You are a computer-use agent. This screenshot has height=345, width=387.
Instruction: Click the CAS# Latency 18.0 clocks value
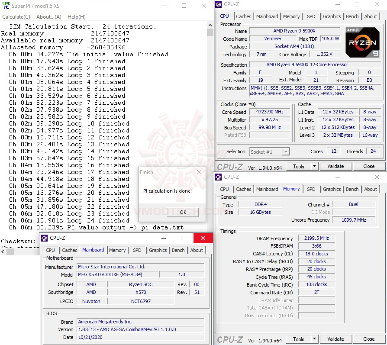(316, 254)
